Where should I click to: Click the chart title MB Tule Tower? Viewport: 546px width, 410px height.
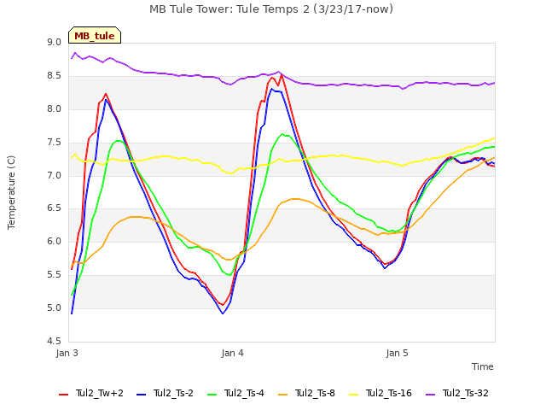pyautogui.click(x=271, y=9)
